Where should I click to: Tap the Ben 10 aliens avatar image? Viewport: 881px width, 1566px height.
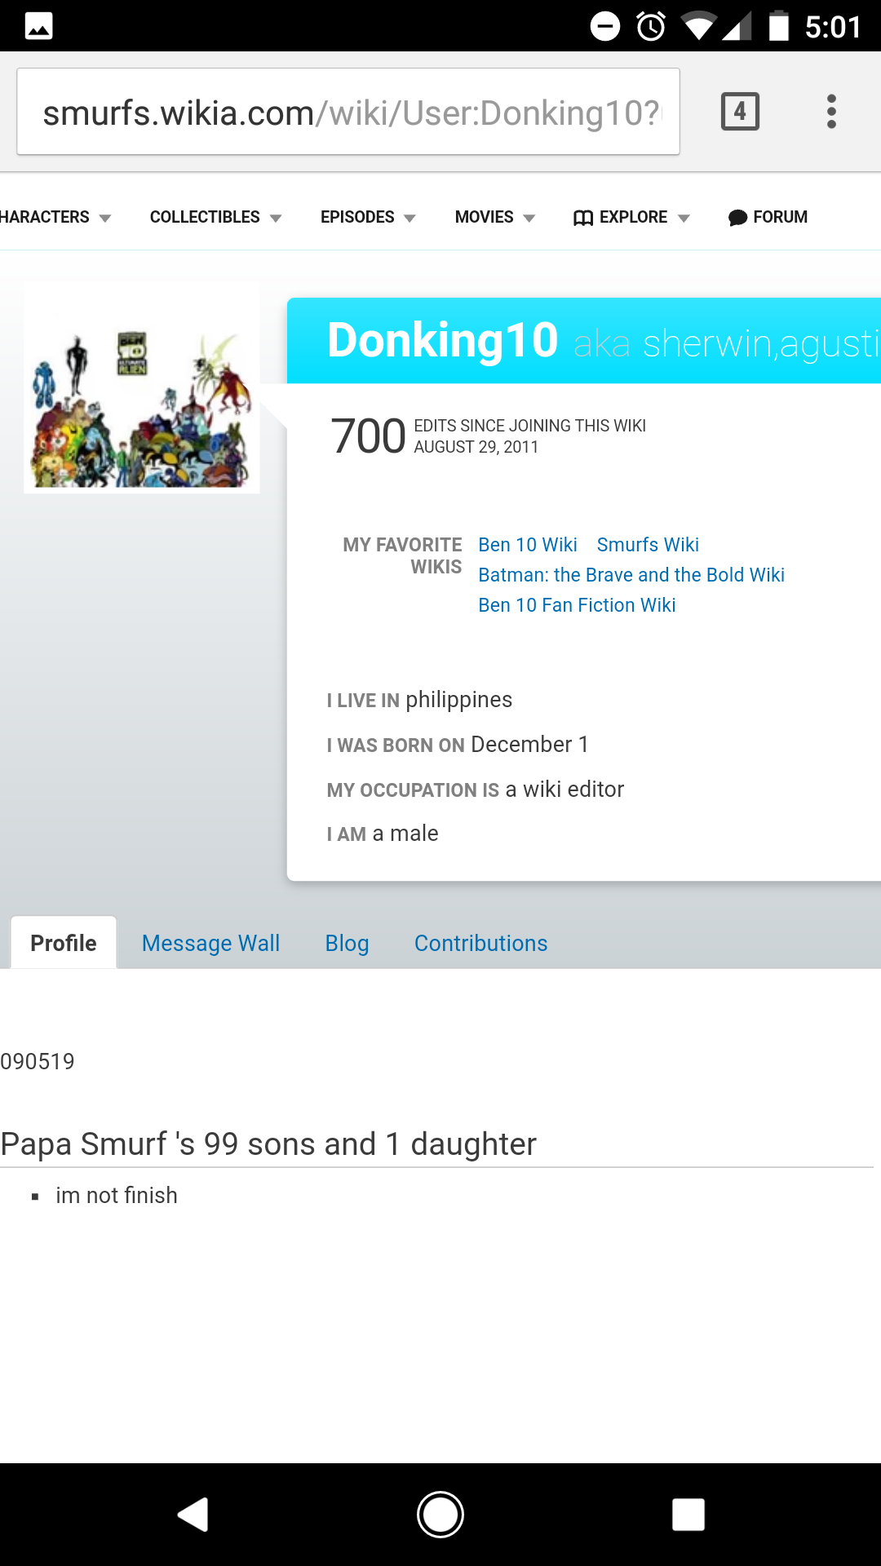click(x=142, y=387)
